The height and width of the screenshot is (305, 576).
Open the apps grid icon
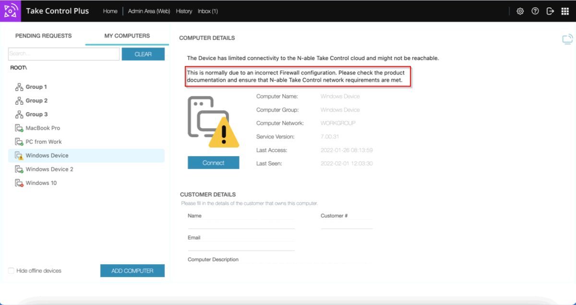[x=565, y=11]
